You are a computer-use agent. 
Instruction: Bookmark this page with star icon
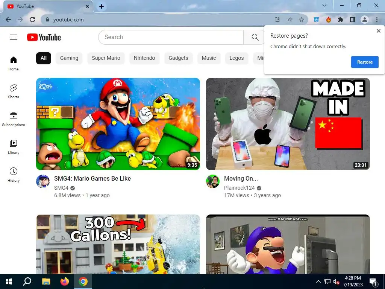(x=302, y=20)
